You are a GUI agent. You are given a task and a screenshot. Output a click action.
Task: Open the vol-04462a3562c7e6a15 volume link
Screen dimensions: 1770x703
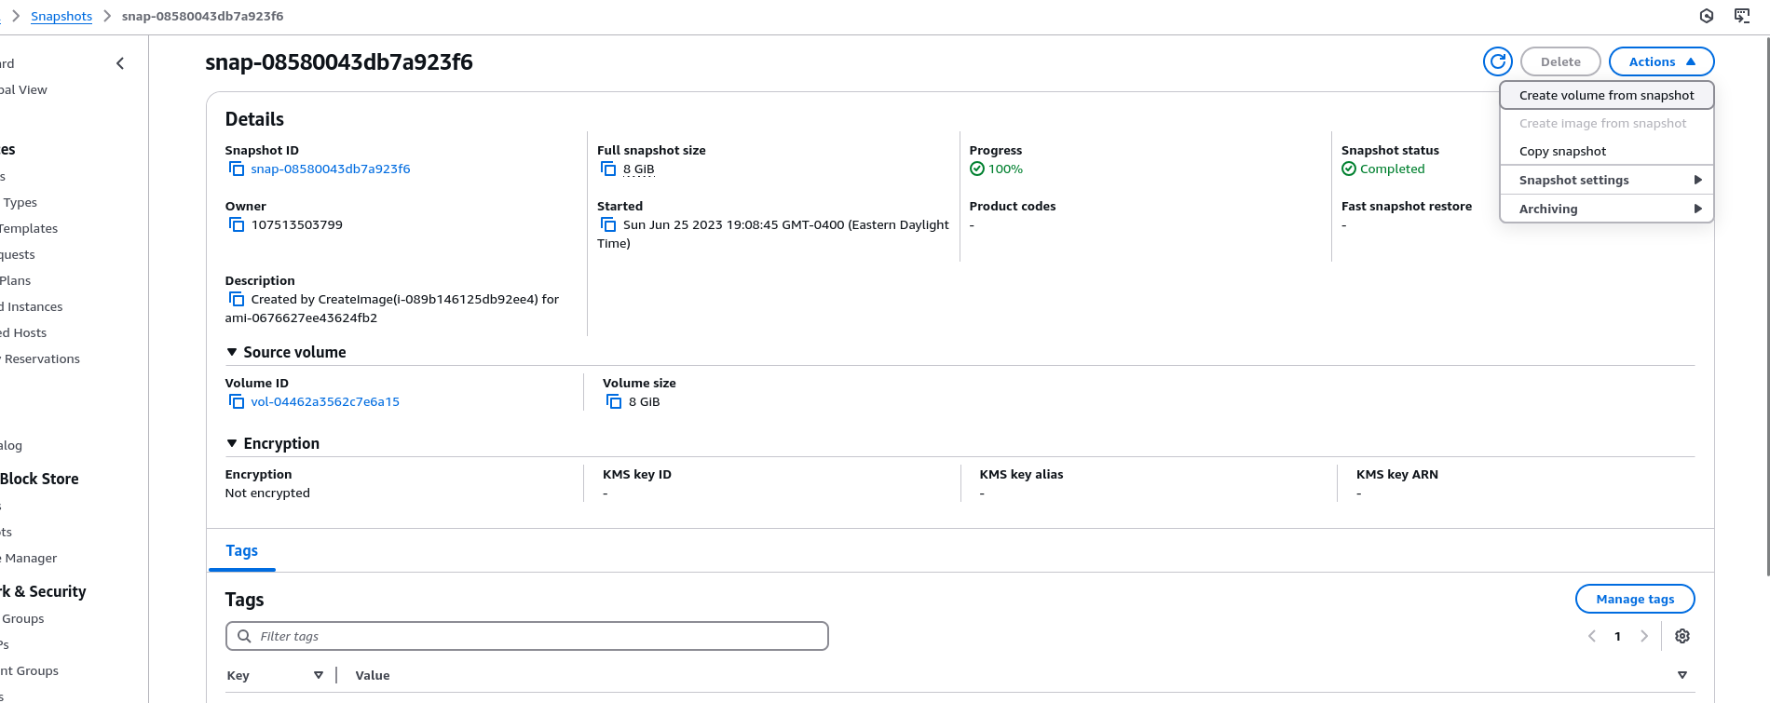(325, 401)
